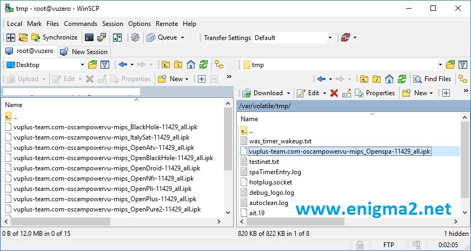
Task: Open the Files menu
Action: pyautogui.click(x=53, y=24)
